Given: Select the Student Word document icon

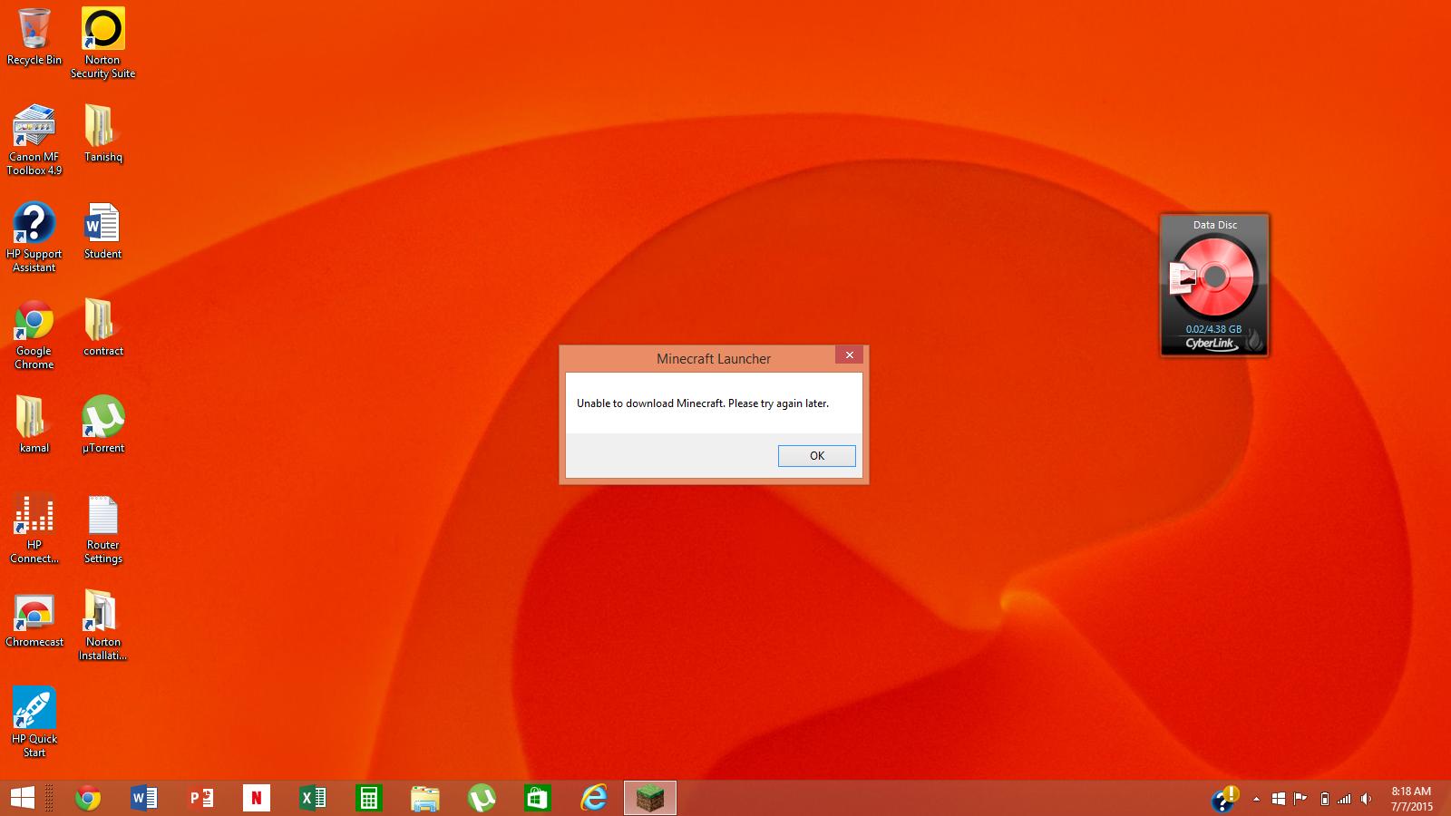Looking at the screenshot, I should 102,231.
